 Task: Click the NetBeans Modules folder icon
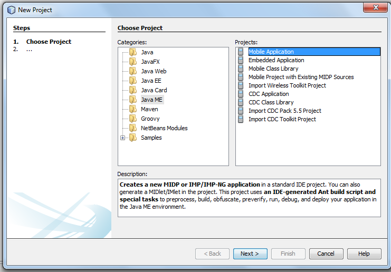[133, 128]
